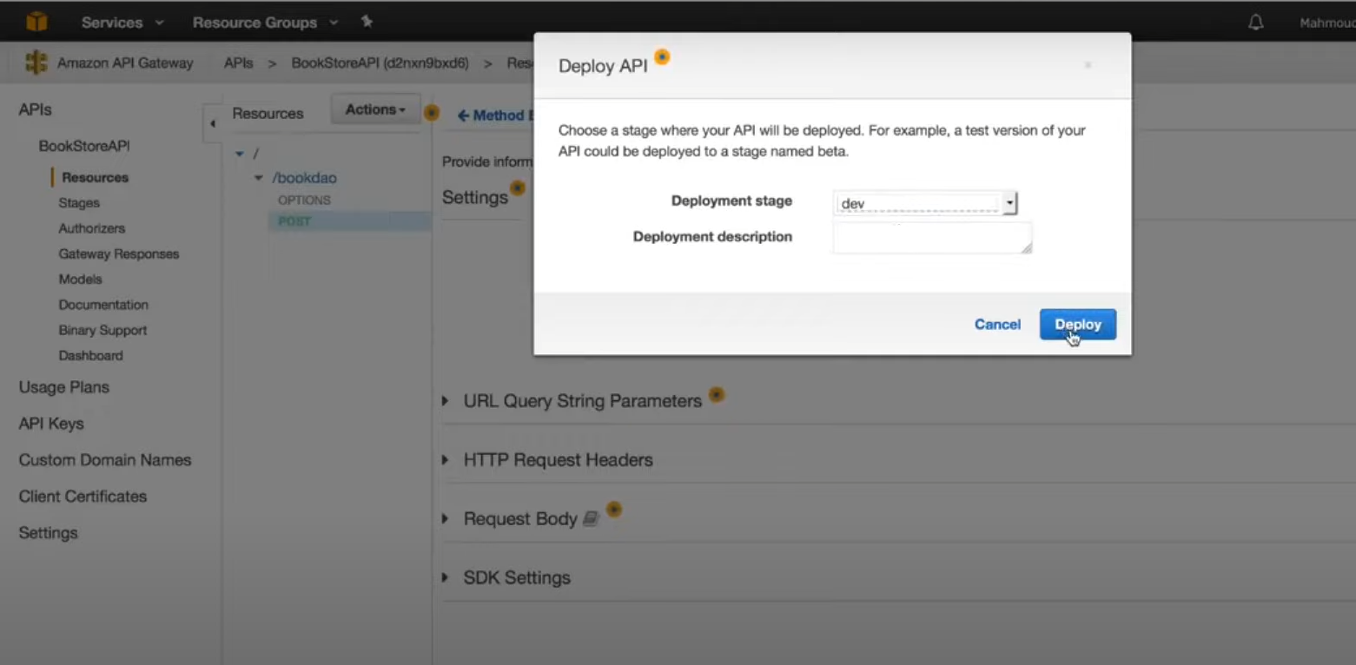Open the Resource Groups menu
Viewport: 1356px width, 665px height.
pos(265,23)
